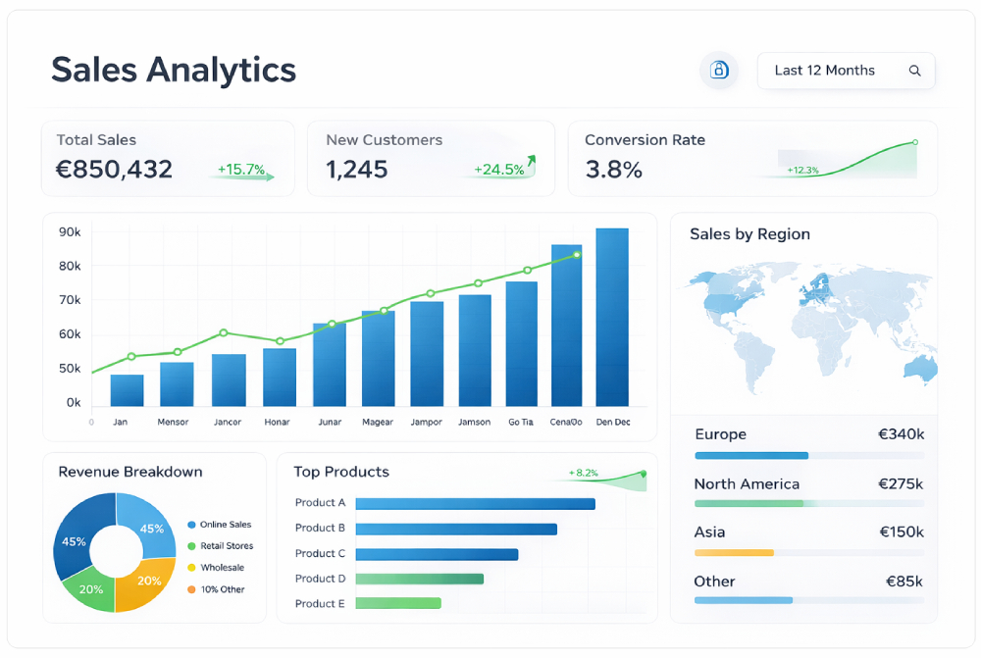Click 10% Other orange legend dot
Viewport: 981px width, 658px height.
pos(191,589)
